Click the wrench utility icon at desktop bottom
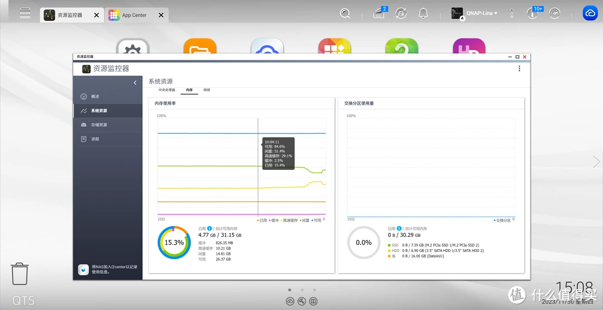This screenshot has width=603, height=310. [302, 301]
